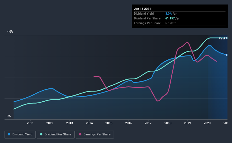Click the 4.0% y-axis label
This screenshot has height=143, width=232.
pos(10,32)
